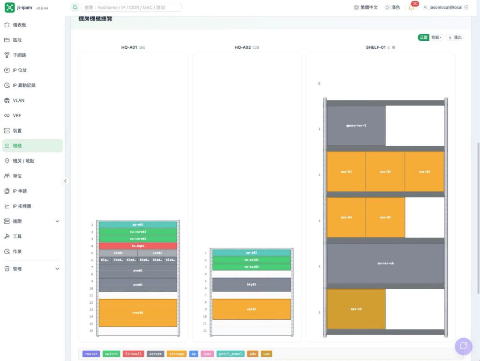Select the pve02 server in HQ-A01
This screenshot has height=361, width=480.
tap(138, 285)
